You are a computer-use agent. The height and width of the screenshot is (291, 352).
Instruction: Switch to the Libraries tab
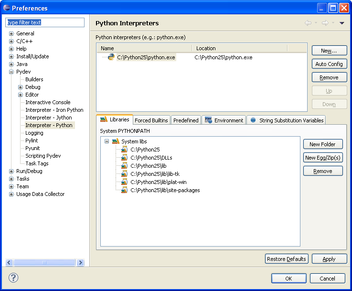pyautogui.click(x=115, y=119)
